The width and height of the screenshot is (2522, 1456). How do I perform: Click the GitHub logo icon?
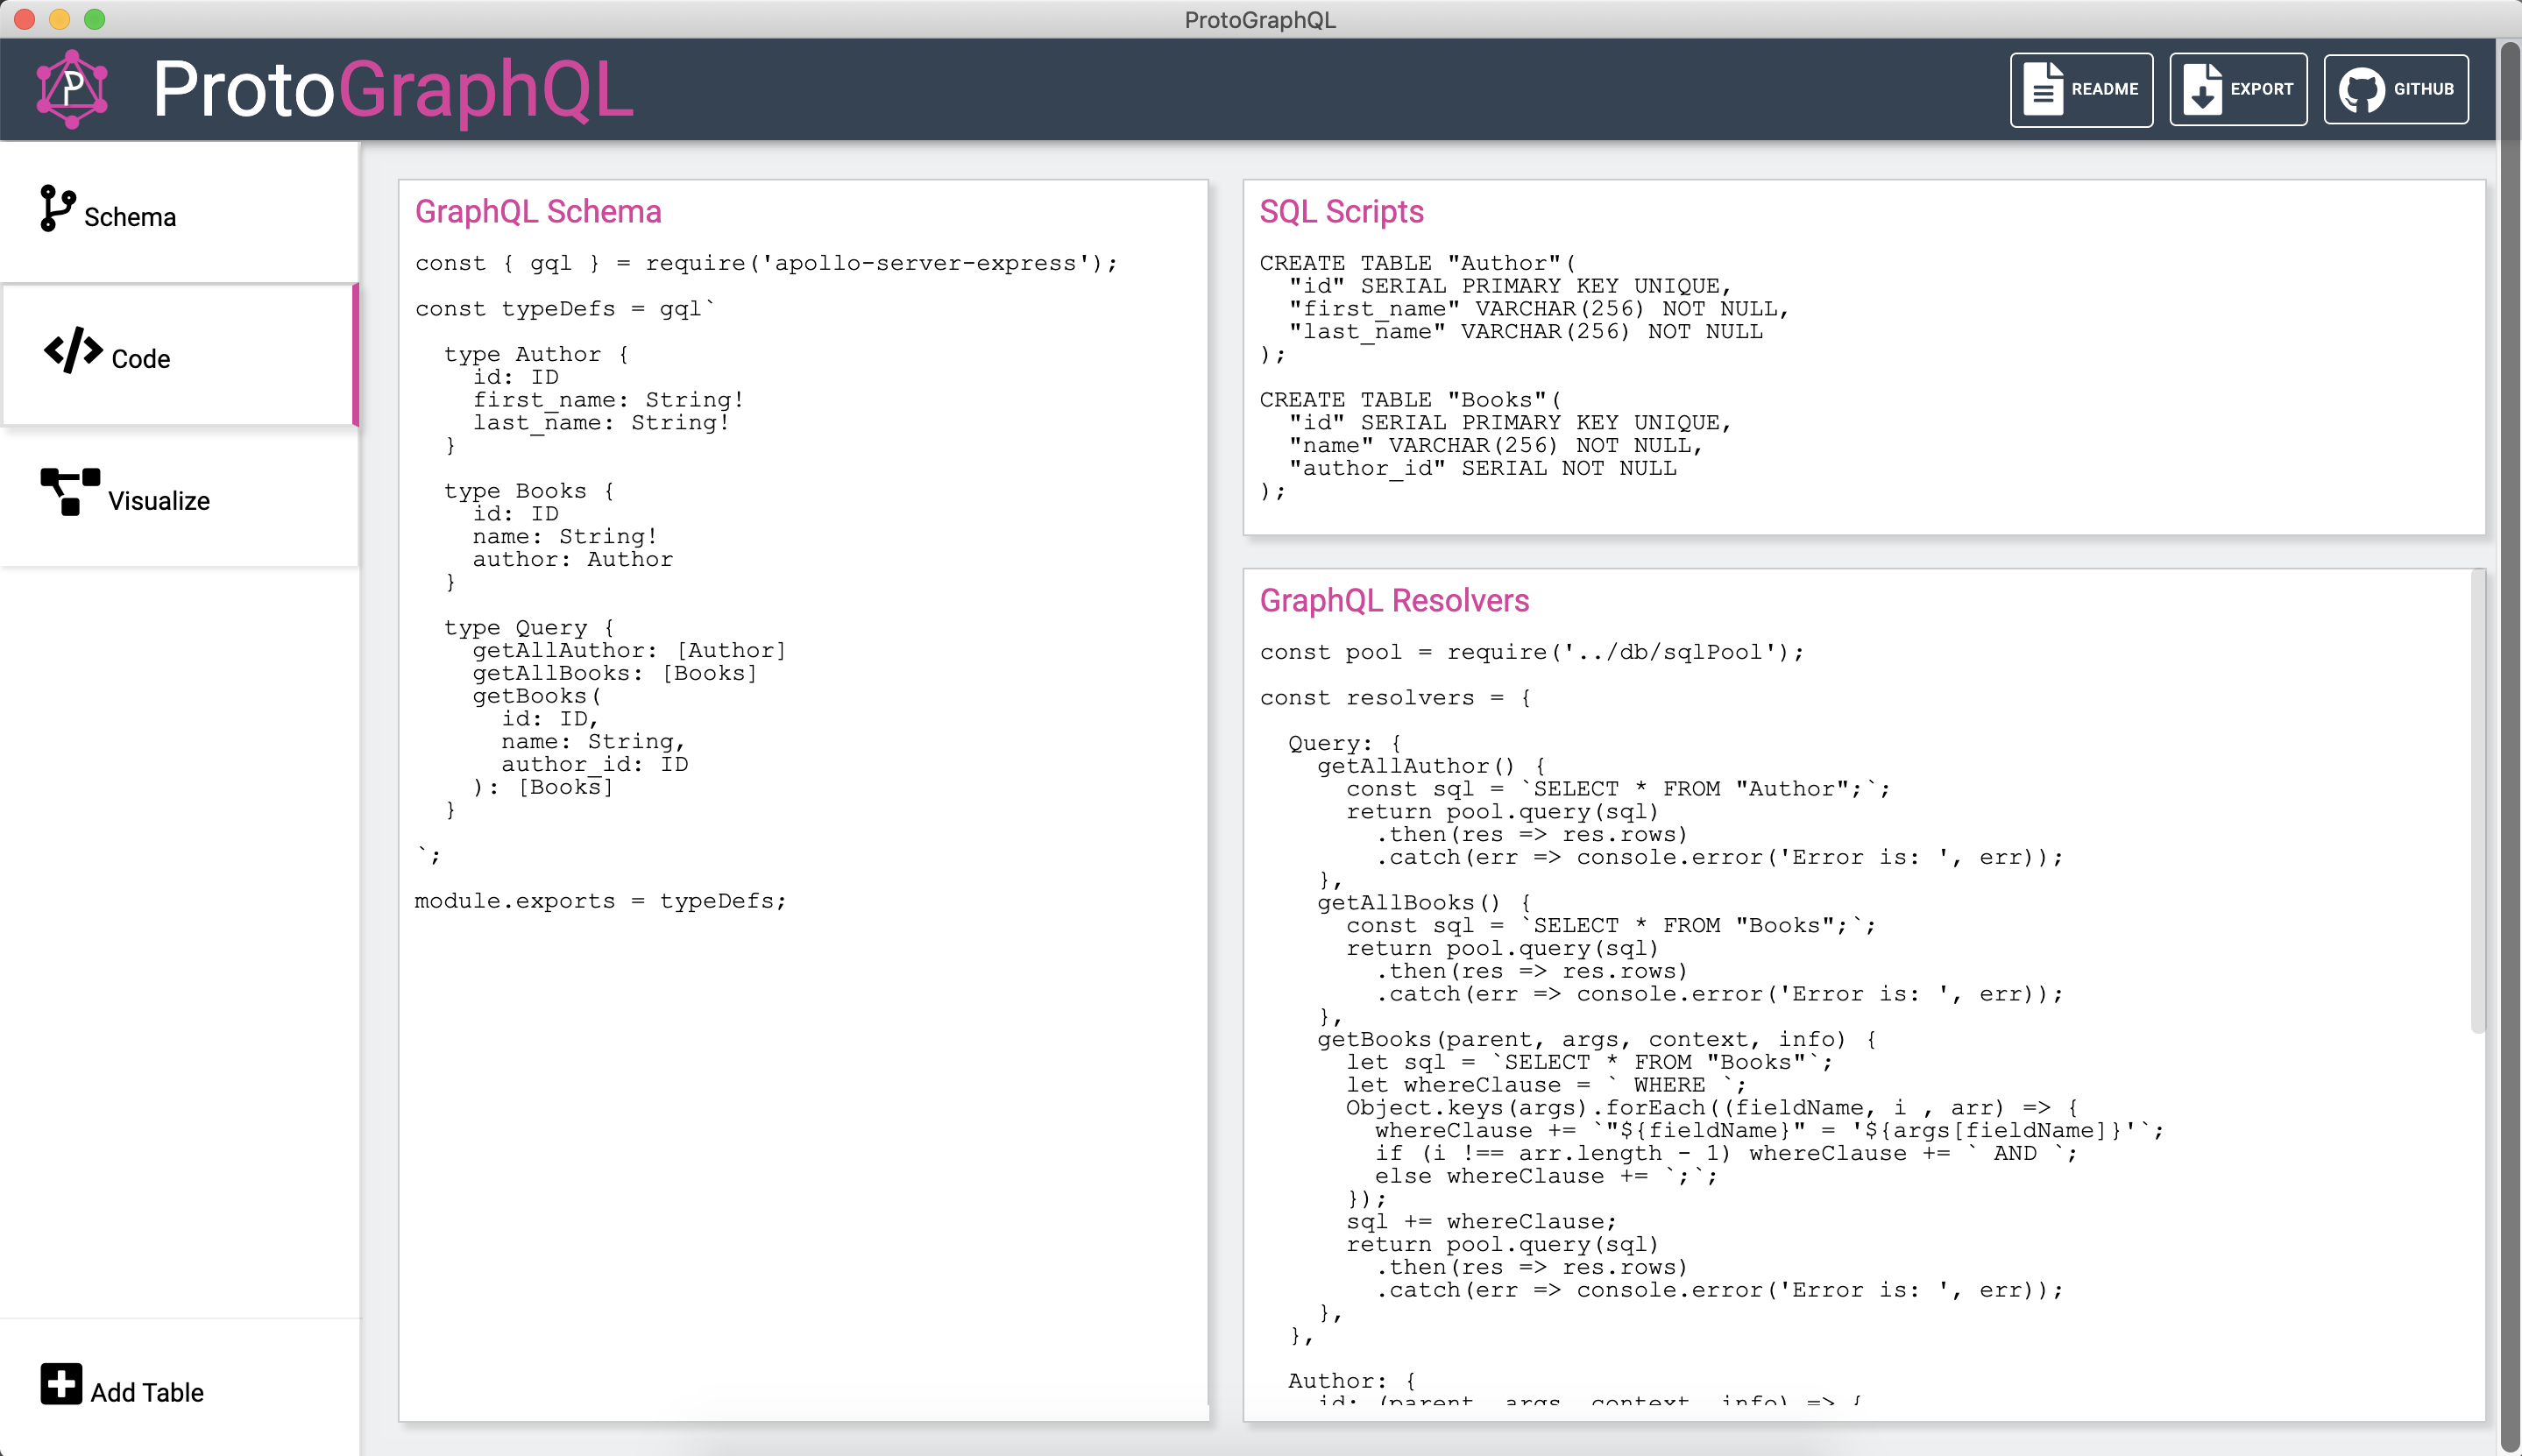coord(2363,89)
